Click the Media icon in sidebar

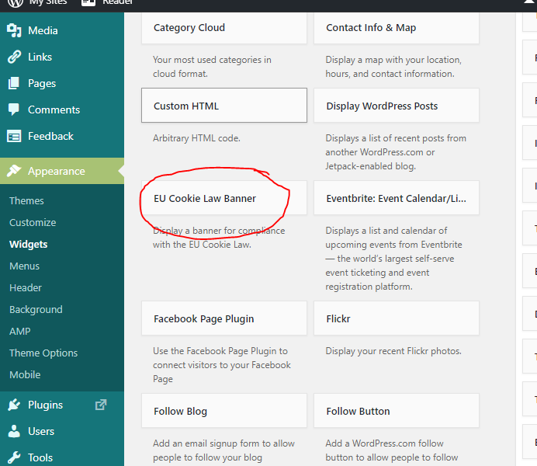point(14,30)
